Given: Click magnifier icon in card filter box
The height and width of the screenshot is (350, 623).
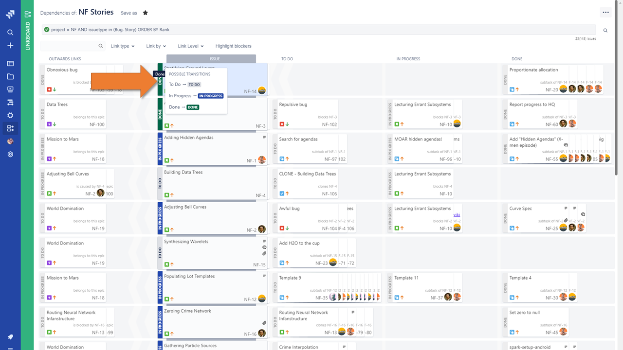Looking at the screenshot, I should coord(101,46).
